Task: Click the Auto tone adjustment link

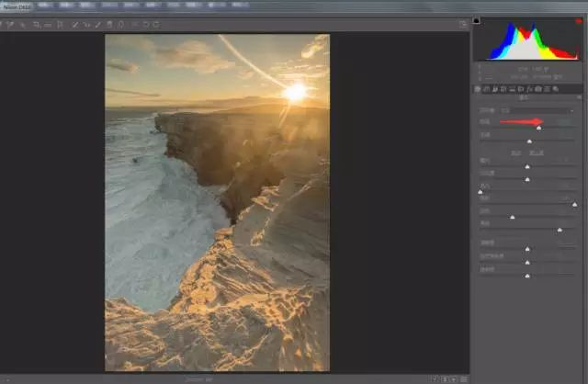Action: click(516, 152)
